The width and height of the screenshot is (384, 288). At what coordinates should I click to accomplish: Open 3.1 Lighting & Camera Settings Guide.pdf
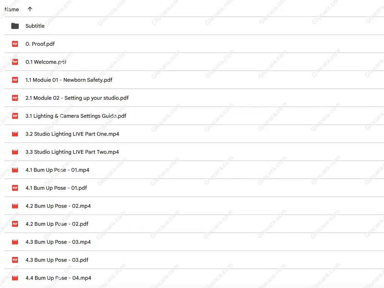[76, 116]
